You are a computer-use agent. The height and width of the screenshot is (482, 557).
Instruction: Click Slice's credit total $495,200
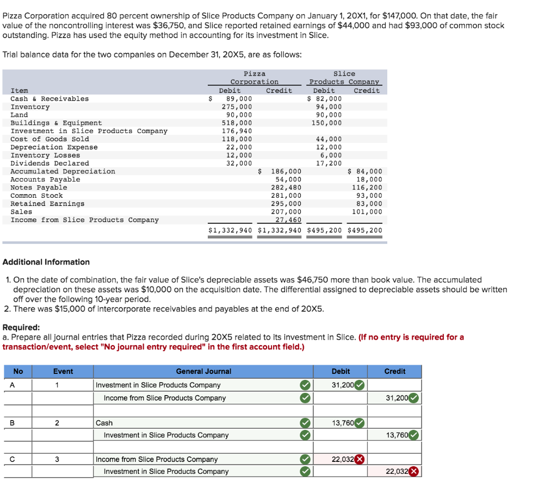365,230
